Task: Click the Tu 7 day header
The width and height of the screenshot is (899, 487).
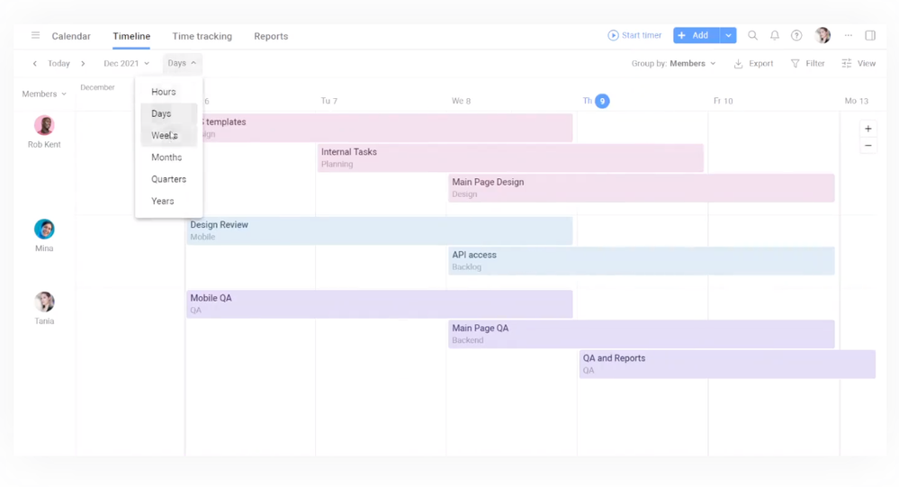Action: 329,101
